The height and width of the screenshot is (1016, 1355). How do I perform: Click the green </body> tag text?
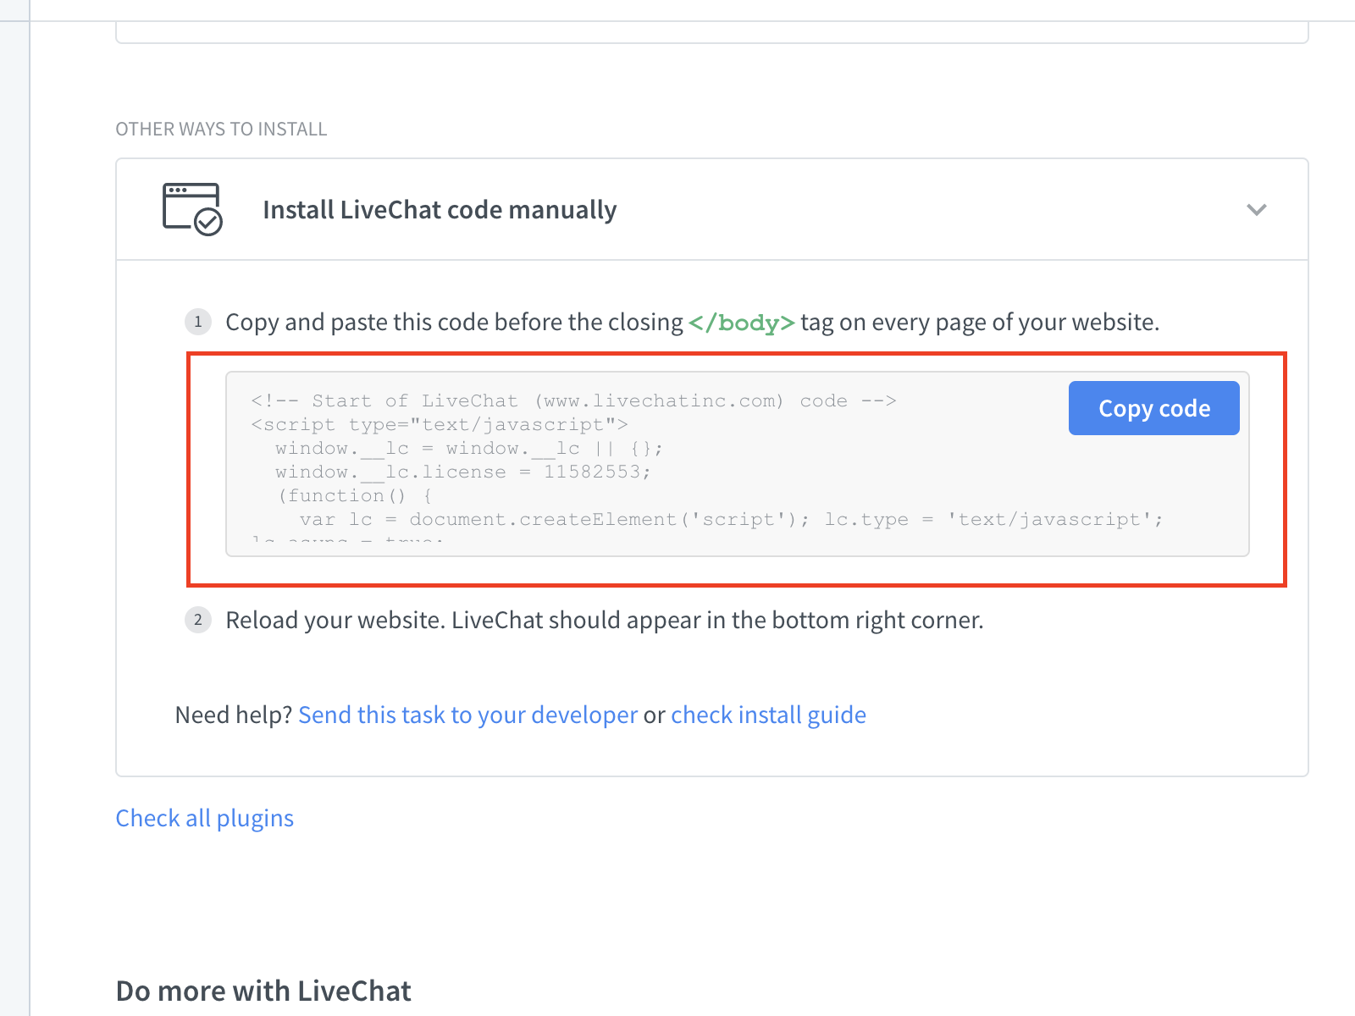tap(742, 323)
